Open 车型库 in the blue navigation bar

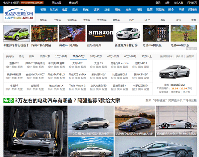pyautogui.click(x=54, y=10)
